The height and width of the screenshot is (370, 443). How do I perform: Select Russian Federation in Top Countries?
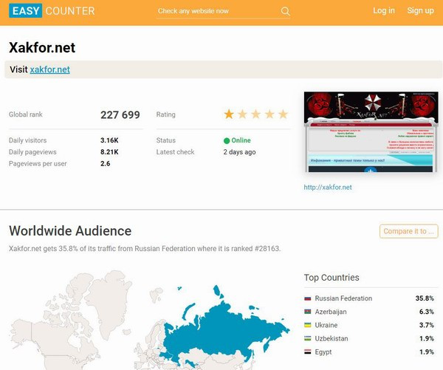343,298
